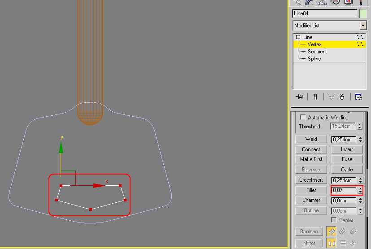Select Mirror Vertically icon
Viewport: 371px width, 249px height.
pos(342,243)
